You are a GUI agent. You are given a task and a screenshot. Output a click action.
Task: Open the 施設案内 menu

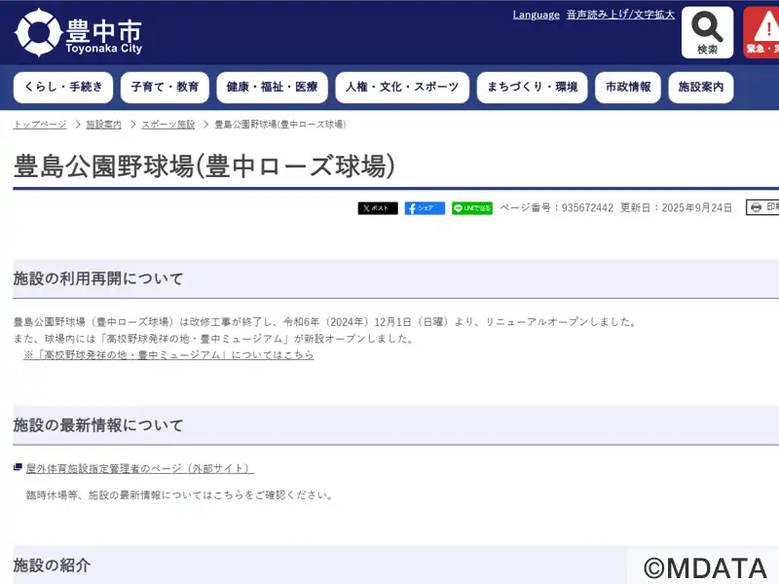tap(700, 88)
